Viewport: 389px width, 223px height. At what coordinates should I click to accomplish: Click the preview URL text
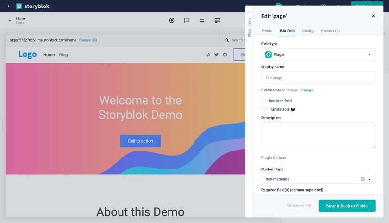pos(43,40)
